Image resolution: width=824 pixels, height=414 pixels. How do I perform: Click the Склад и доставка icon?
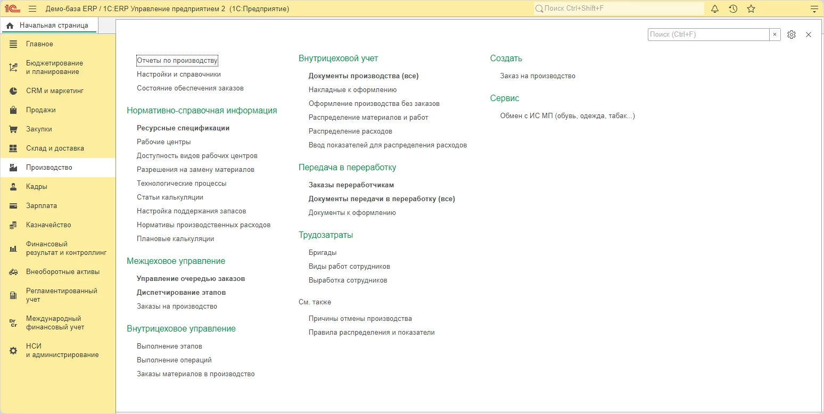tap(13, 148)
